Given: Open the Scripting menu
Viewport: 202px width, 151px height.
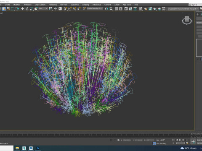Looking at the screenshot, I should point(85,5).
